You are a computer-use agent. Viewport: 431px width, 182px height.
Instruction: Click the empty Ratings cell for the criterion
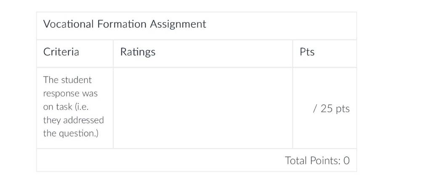click(x=203, y=108)
